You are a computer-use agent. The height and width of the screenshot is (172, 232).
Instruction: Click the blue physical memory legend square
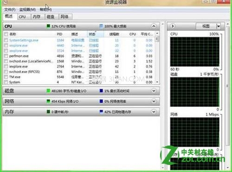(x=101, y=112)
